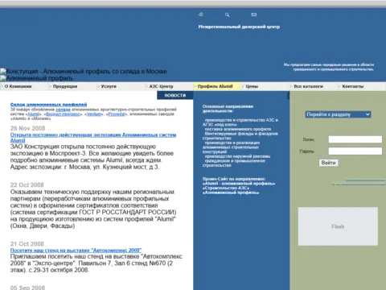Screen dimensions: 386x290
Task: Open the 'Все каталоги' menu item
Action: (x=308, y=86)
